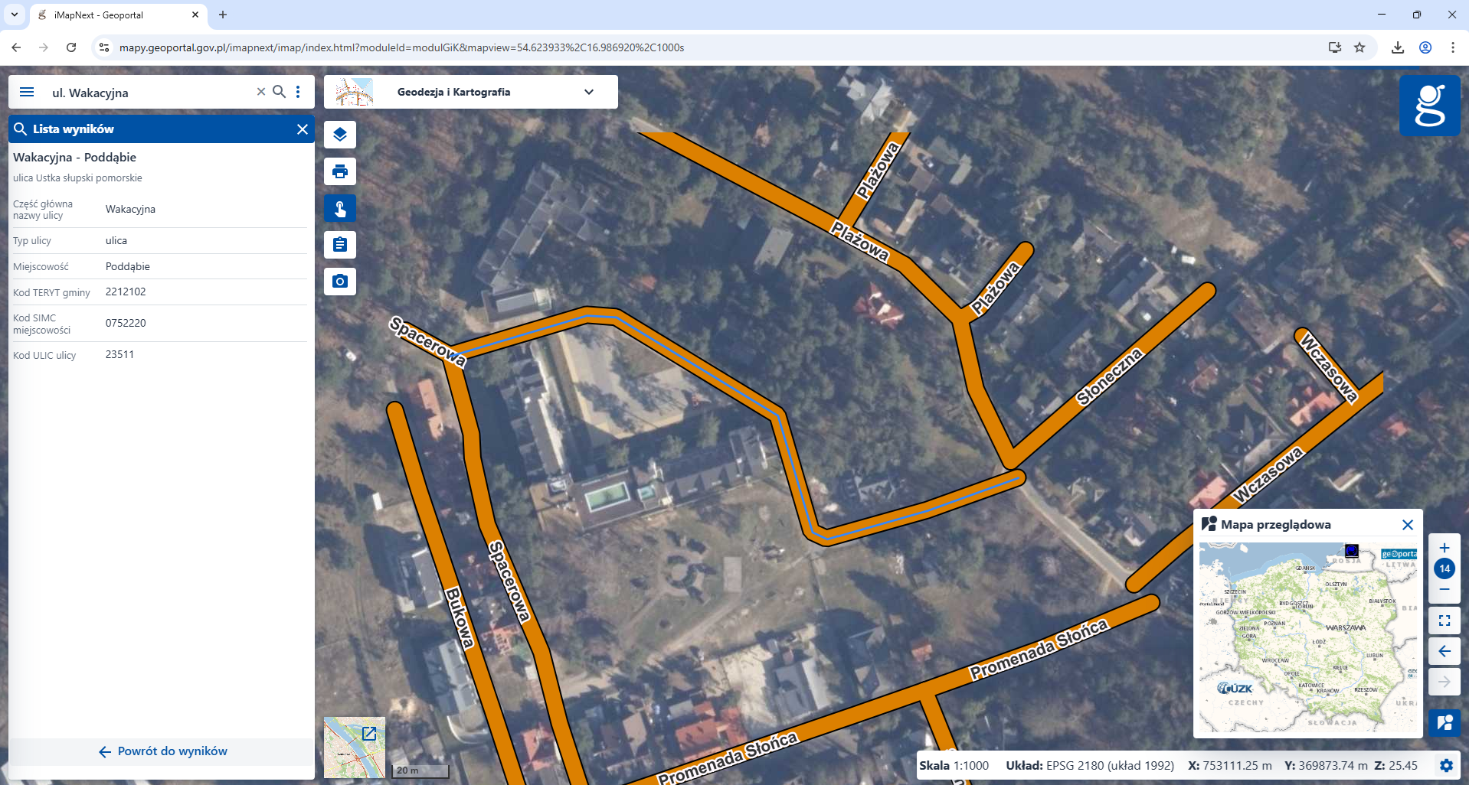
Task: Close the Lista wyników panel
Action: (303, 129)
